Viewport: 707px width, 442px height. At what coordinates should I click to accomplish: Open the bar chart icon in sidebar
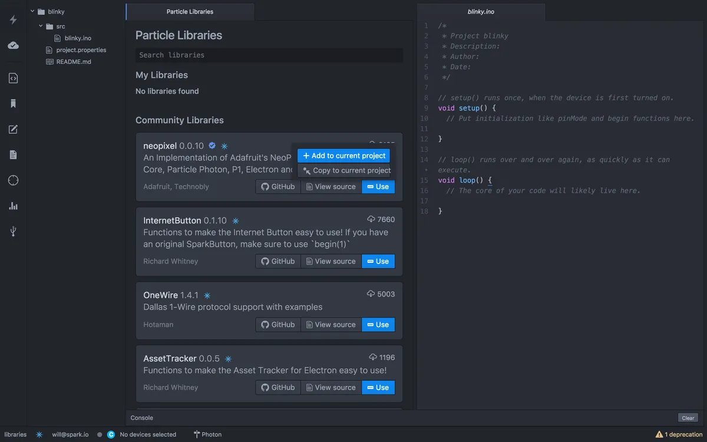[x=13, y=206]
